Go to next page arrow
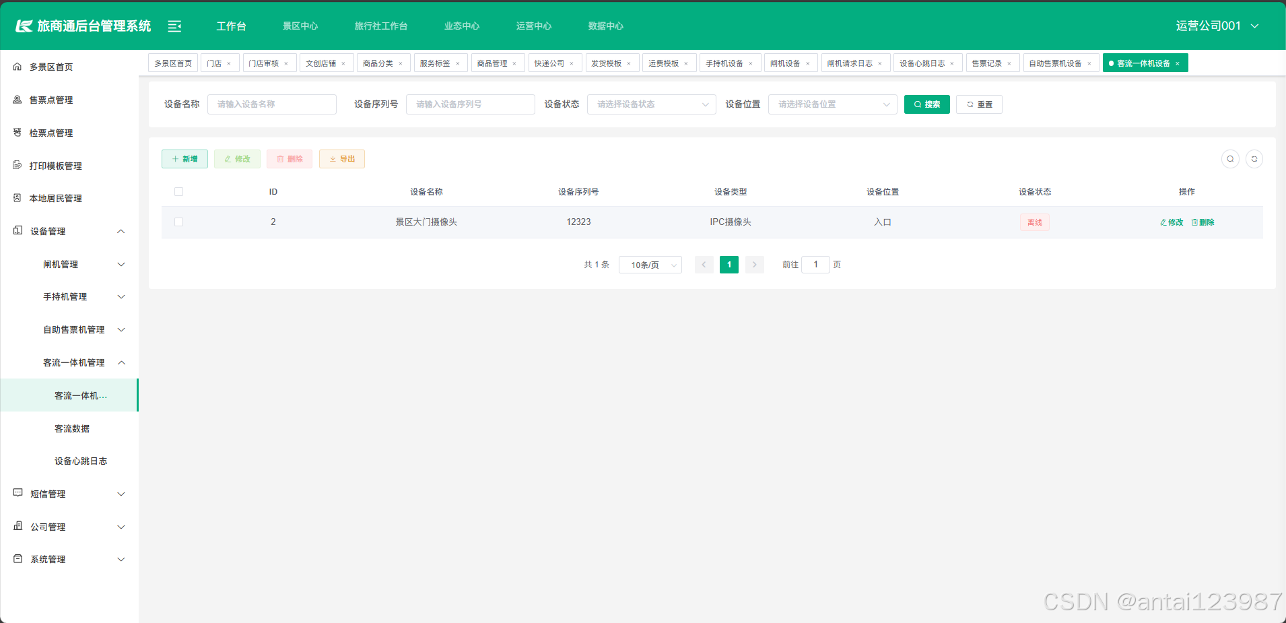 pos(755,265)
